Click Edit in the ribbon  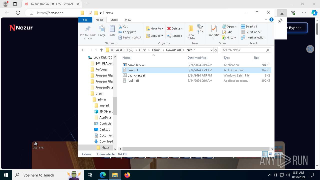(227, 32)
